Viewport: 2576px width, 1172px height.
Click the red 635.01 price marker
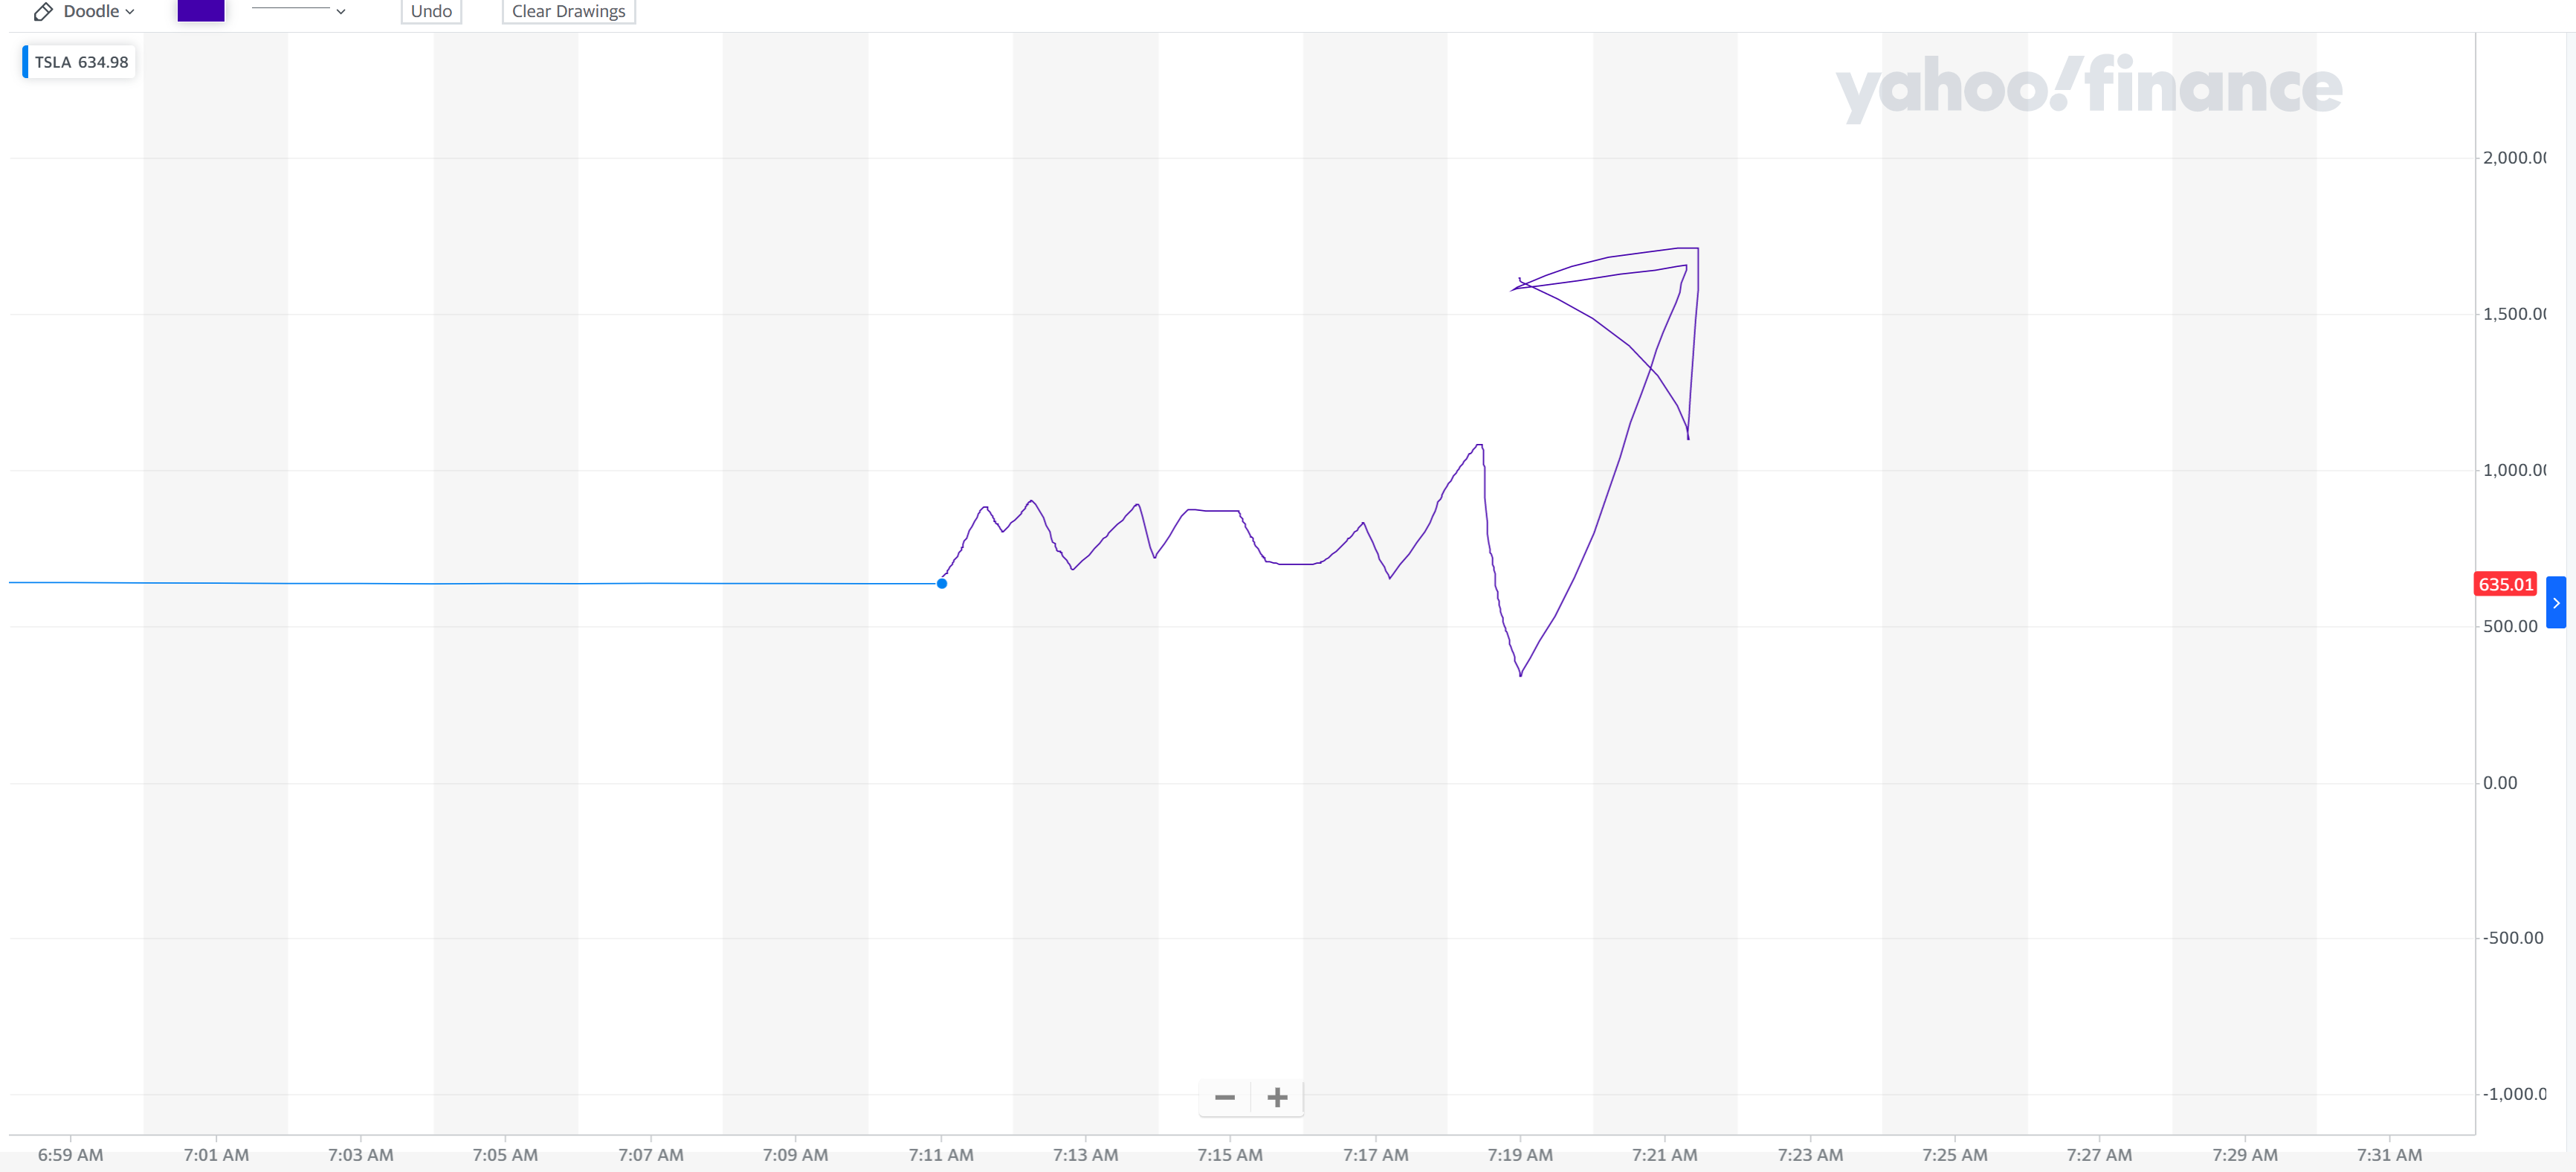[2505, 584]
